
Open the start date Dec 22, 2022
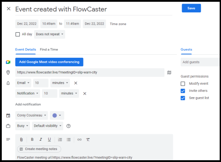[27, 24]
